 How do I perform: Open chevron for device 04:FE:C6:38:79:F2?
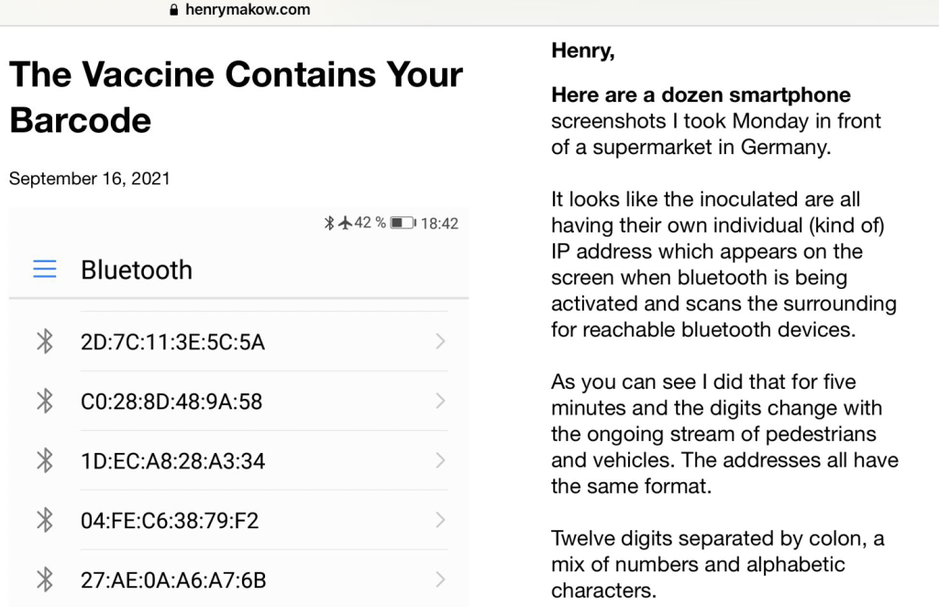coord(440,521)
